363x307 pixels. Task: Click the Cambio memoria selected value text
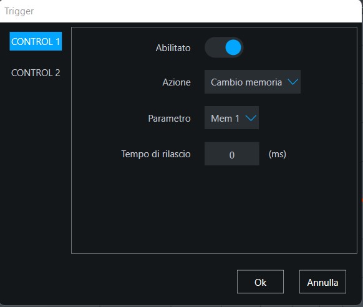click(246, 82)
